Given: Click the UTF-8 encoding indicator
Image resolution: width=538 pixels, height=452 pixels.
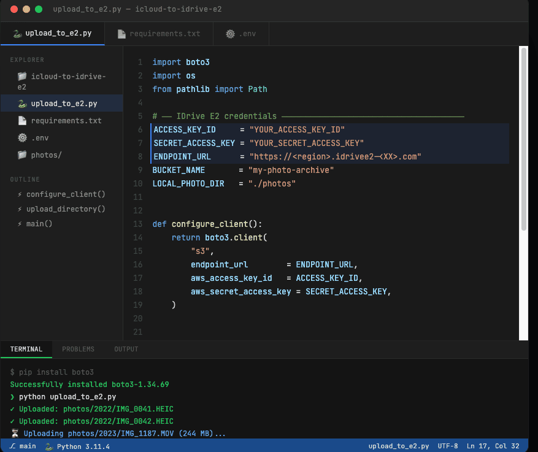Looking at the screenshot, I should [448, 446].
